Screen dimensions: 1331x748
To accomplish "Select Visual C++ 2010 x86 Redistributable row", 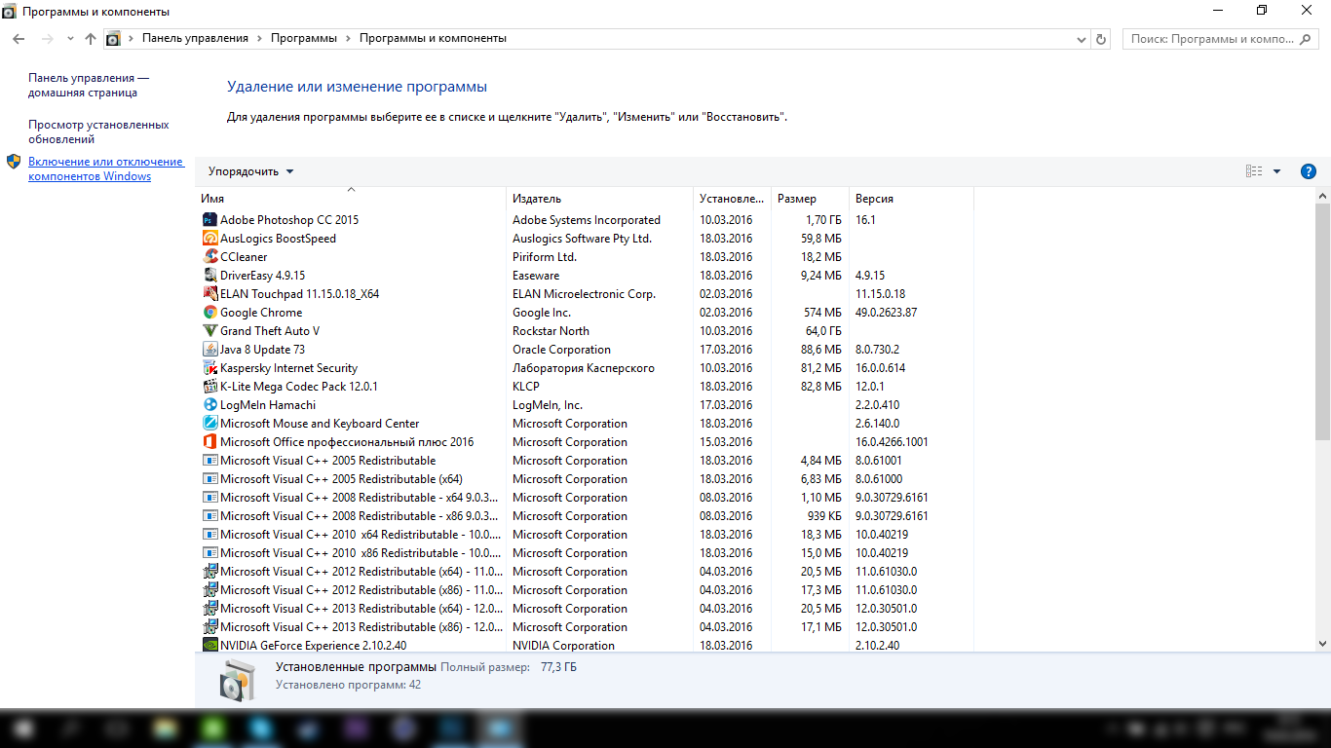I will (584, 553).
